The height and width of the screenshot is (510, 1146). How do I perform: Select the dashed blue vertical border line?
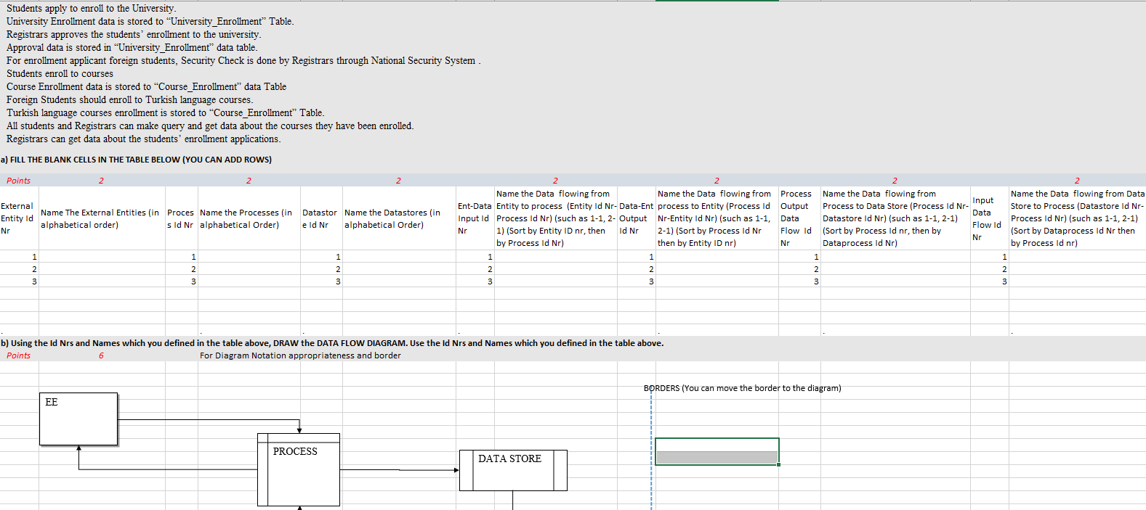[652, 450]
